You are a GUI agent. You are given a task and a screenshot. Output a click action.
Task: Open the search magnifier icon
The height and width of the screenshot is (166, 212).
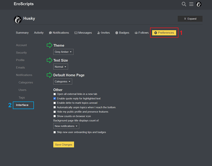click(x=184, y=4)
